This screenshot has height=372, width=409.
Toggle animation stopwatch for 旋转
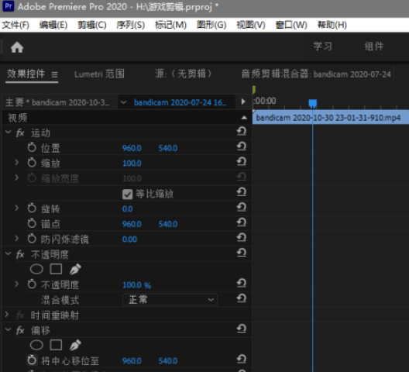(x=32, y=208)
